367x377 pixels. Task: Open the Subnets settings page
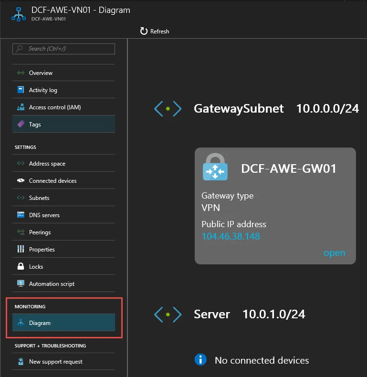(x=39, y=198)
